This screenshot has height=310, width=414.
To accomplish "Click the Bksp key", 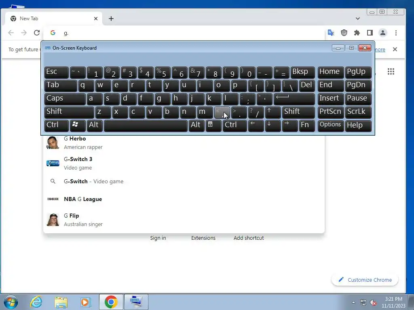I will pos(302,72).
